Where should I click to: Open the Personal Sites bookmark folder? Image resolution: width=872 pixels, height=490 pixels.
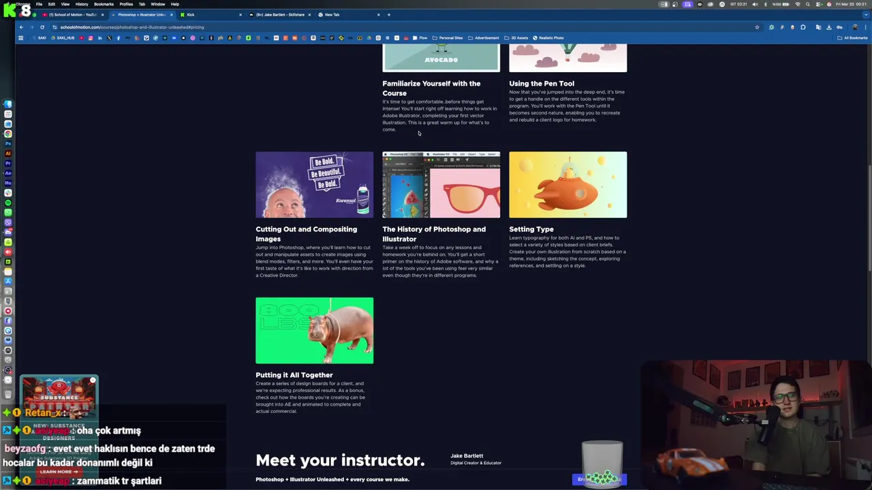tap(447, 37)
